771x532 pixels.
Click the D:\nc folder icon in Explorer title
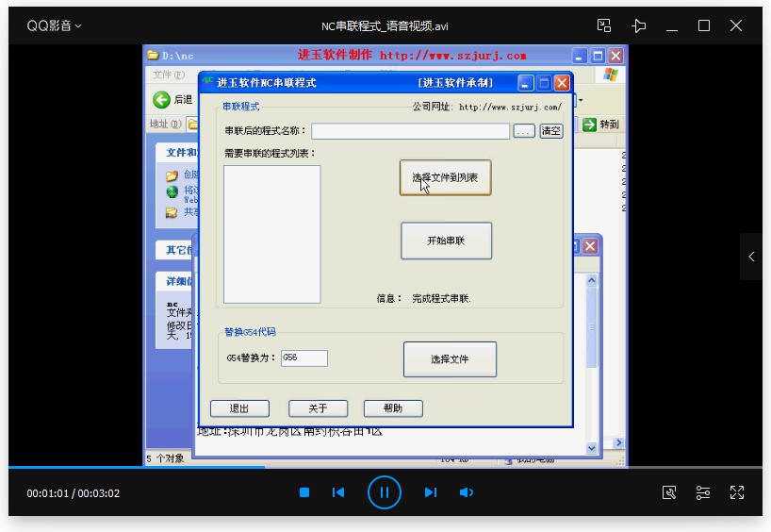coord(154,55)
